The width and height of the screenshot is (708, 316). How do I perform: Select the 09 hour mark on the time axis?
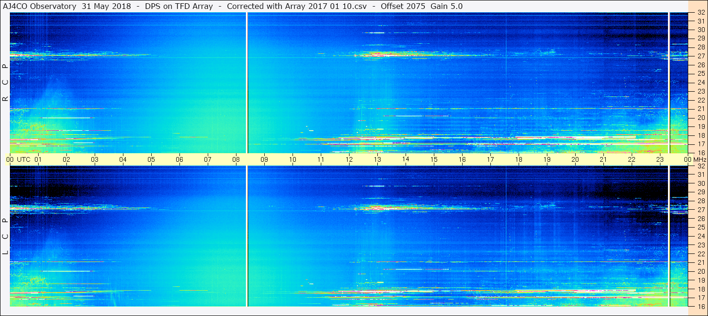click(264, 159)
